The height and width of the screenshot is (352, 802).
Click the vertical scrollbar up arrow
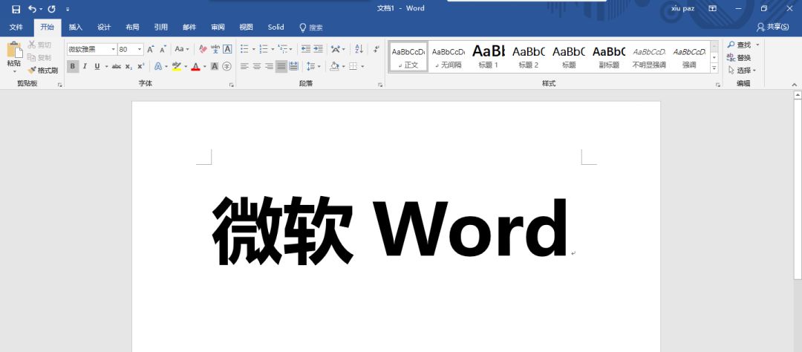(798, 94)
